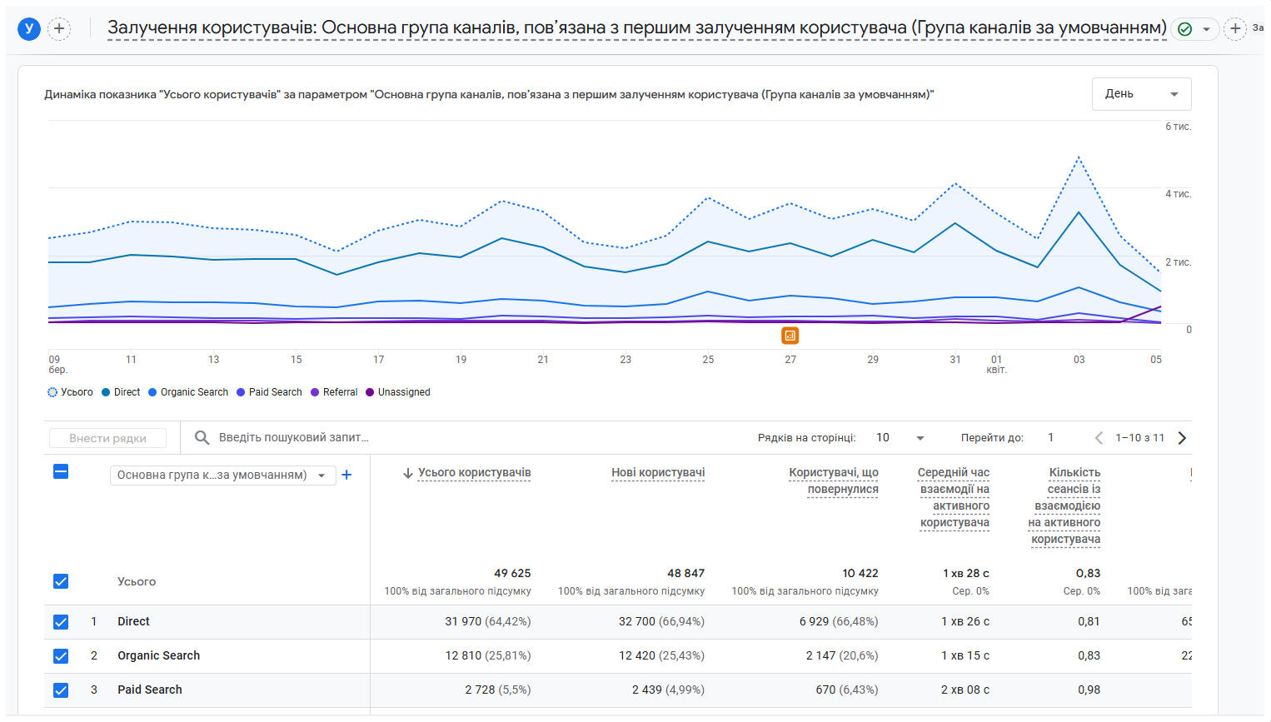
Task: Go to the previous page of rows
Action: tap(1099, 438)
